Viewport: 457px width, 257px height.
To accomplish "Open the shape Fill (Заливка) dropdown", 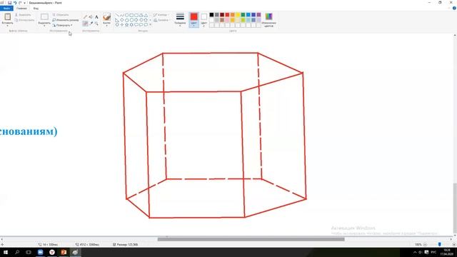I will 161,20.
